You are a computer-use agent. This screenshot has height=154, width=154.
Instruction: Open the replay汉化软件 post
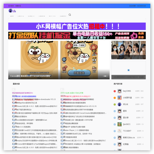35,141
